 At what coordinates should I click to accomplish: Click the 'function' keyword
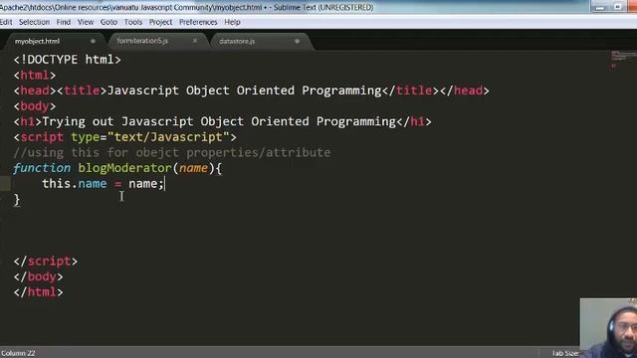pos(42,168)
